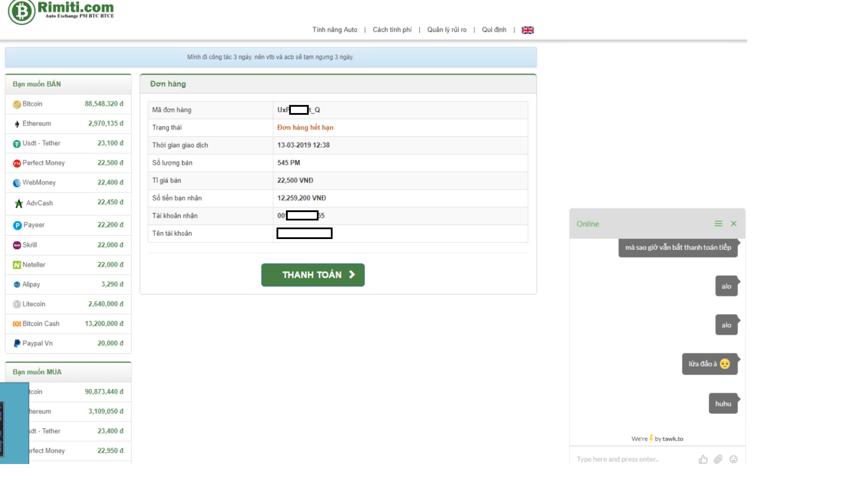Click the Payeer blue P icon
This screenshot has height=491, width=846.
tap(17, 225)
